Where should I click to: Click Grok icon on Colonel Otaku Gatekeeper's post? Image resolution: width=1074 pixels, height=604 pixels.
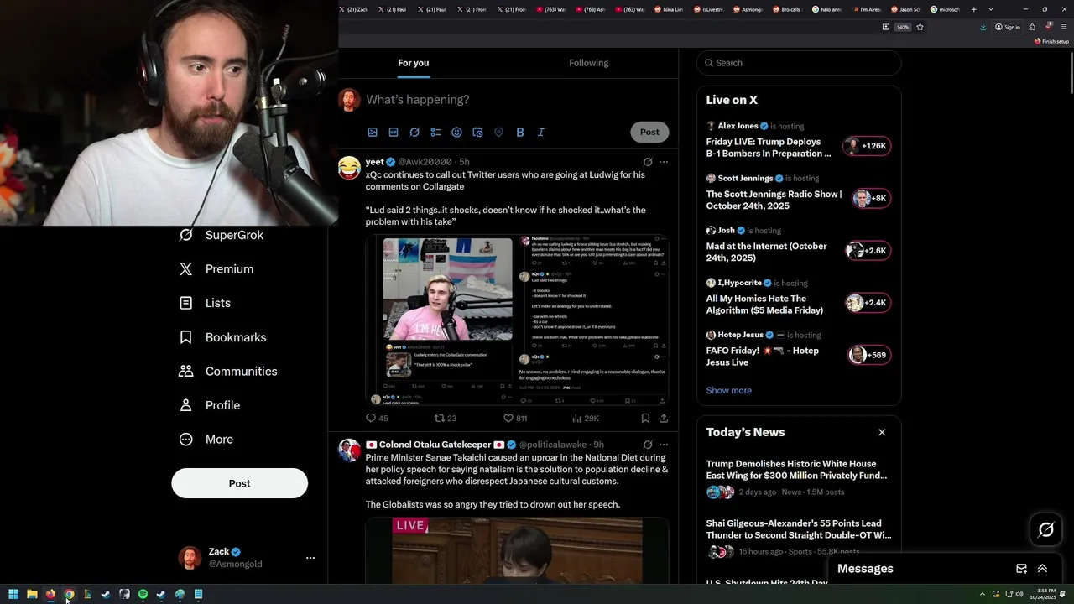(x=648, y=445)
